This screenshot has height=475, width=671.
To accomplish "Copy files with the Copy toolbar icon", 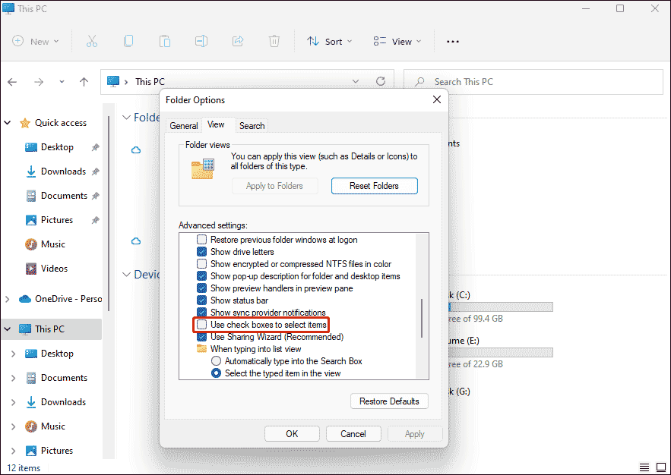I will (128, 41).
